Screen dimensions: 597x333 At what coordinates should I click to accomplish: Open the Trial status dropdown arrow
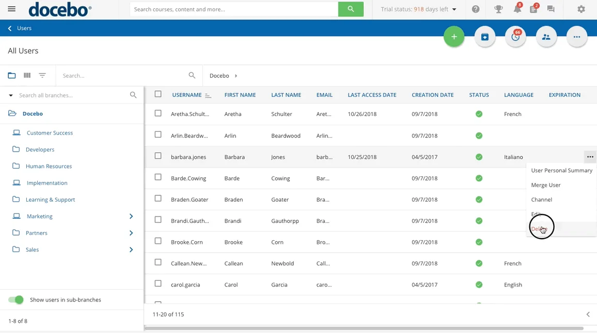click(x=454, y=9)
